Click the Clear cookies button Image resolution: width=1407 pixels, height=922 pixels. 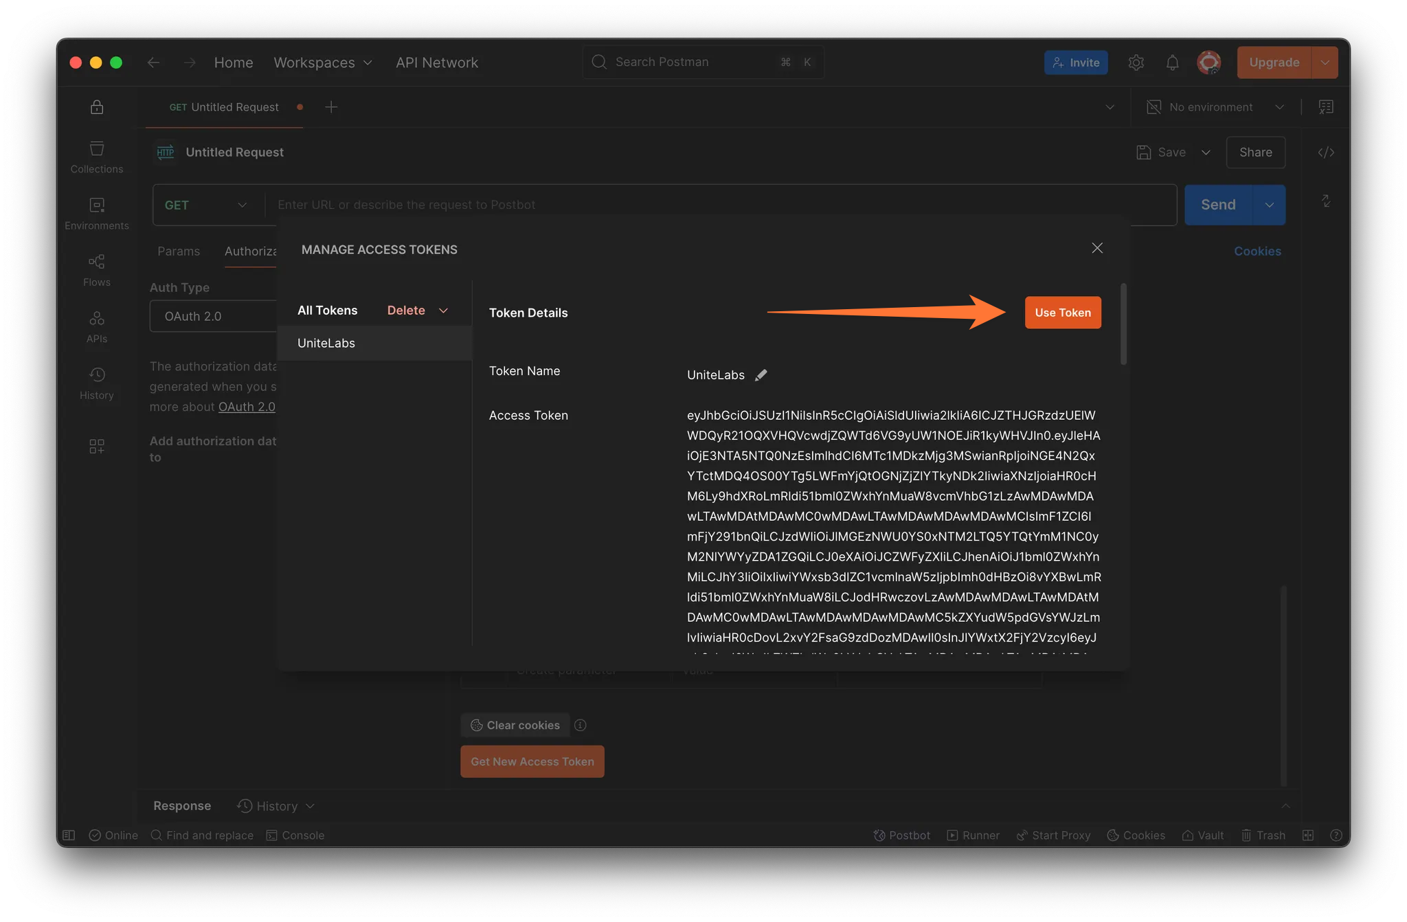(515, 726)
